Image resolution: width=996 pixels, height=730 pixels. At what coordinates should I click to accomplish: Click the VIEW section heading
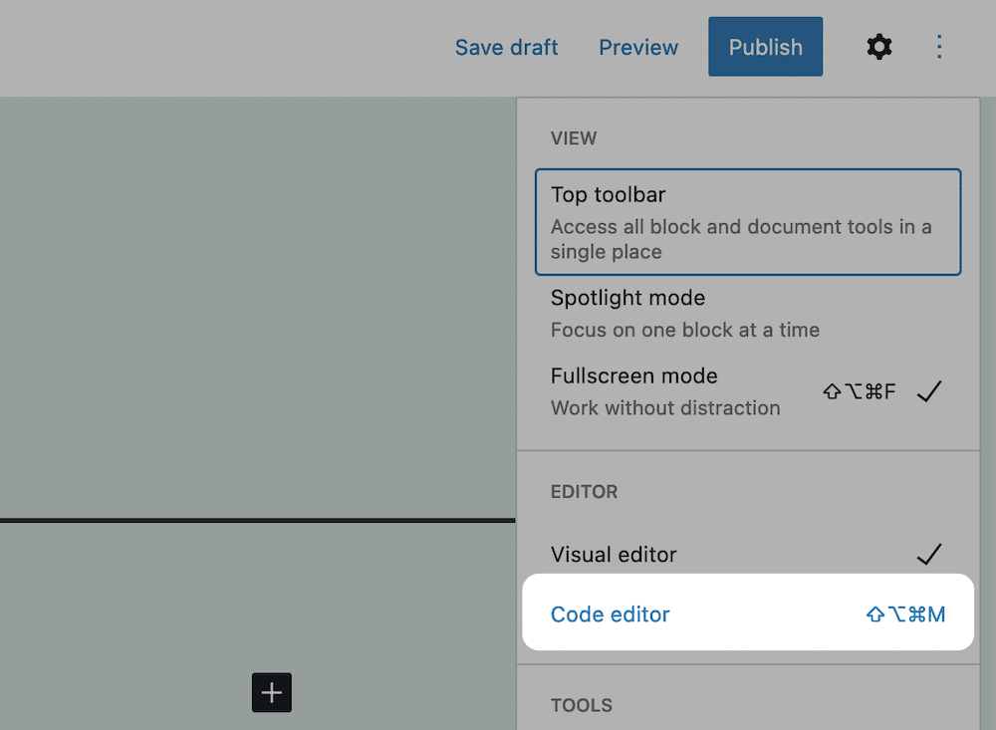(574, 138)
